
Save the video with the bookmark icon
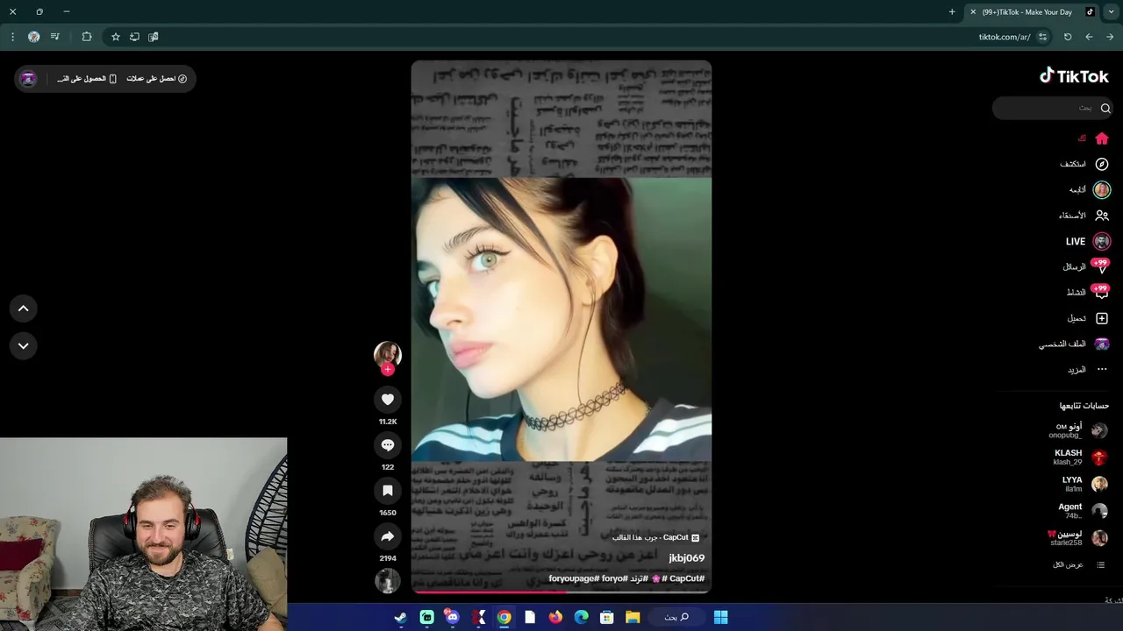[x=387, y=491]
